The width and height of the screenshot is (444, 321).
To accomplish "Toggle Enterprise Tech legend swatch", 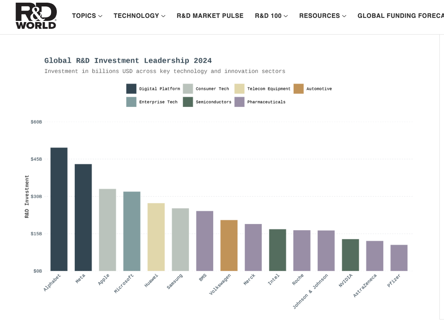I will click(131, 102).
